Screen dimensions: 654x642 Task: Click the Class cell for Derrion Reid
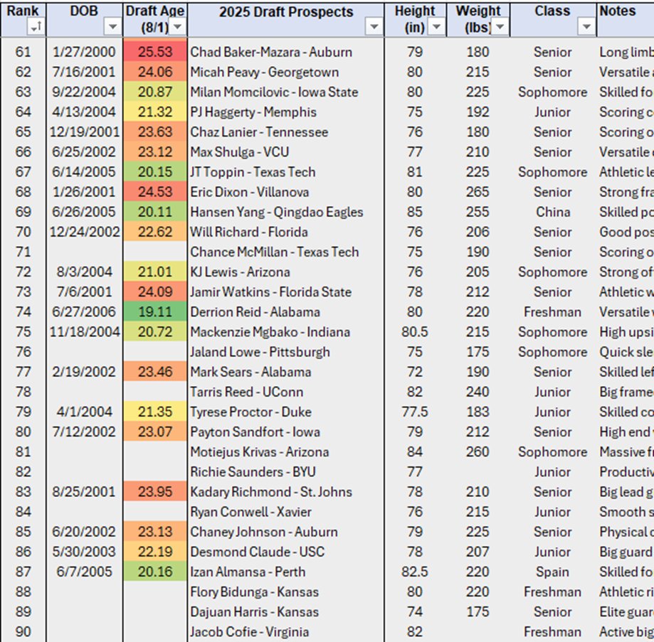click(x=553, y=312)
